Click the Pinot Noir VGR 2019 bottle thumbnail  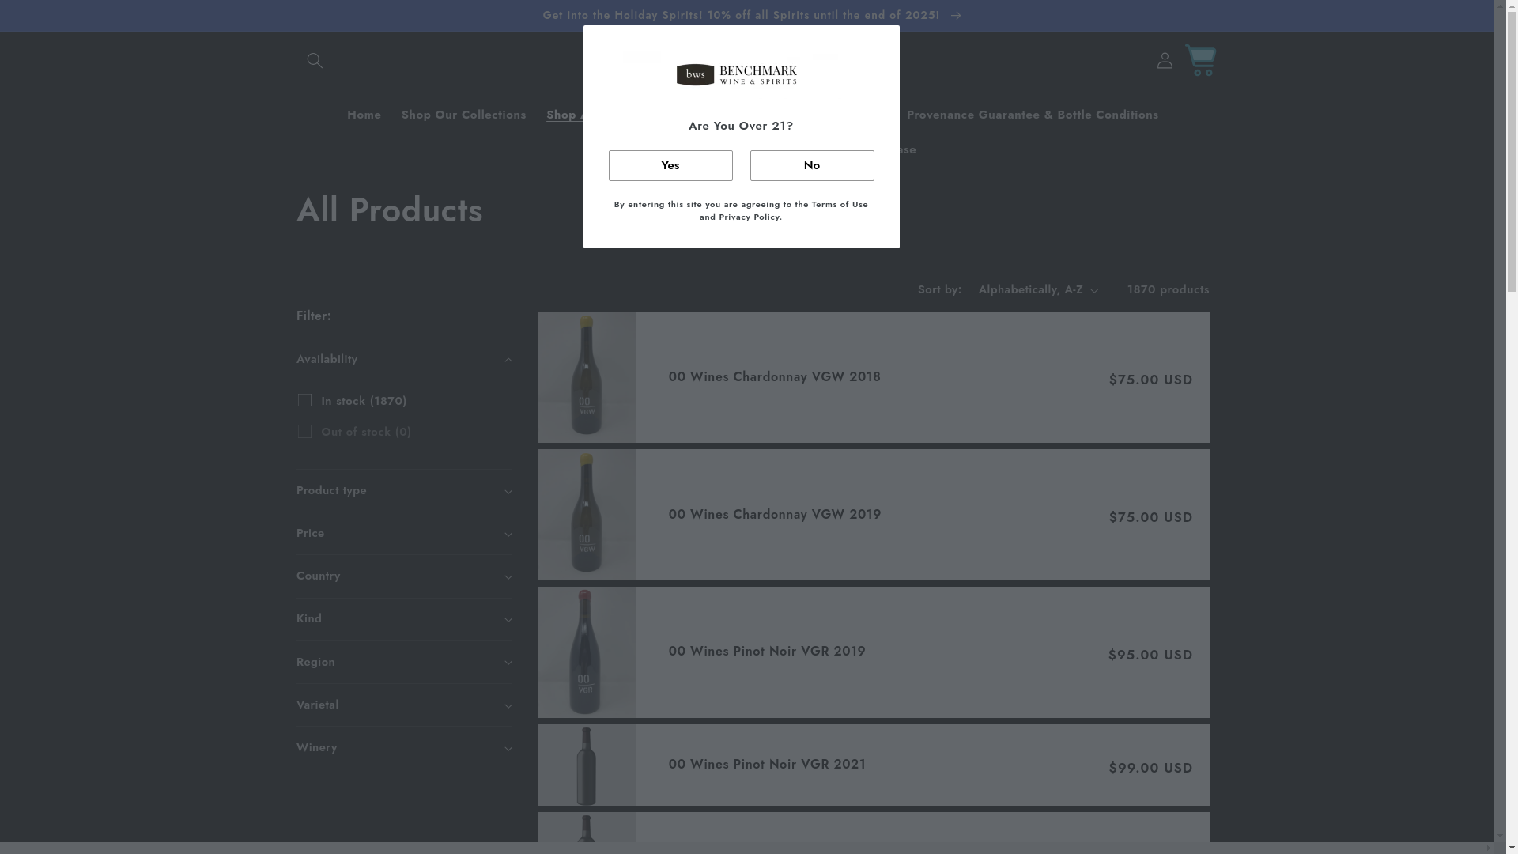pos(586,652)
